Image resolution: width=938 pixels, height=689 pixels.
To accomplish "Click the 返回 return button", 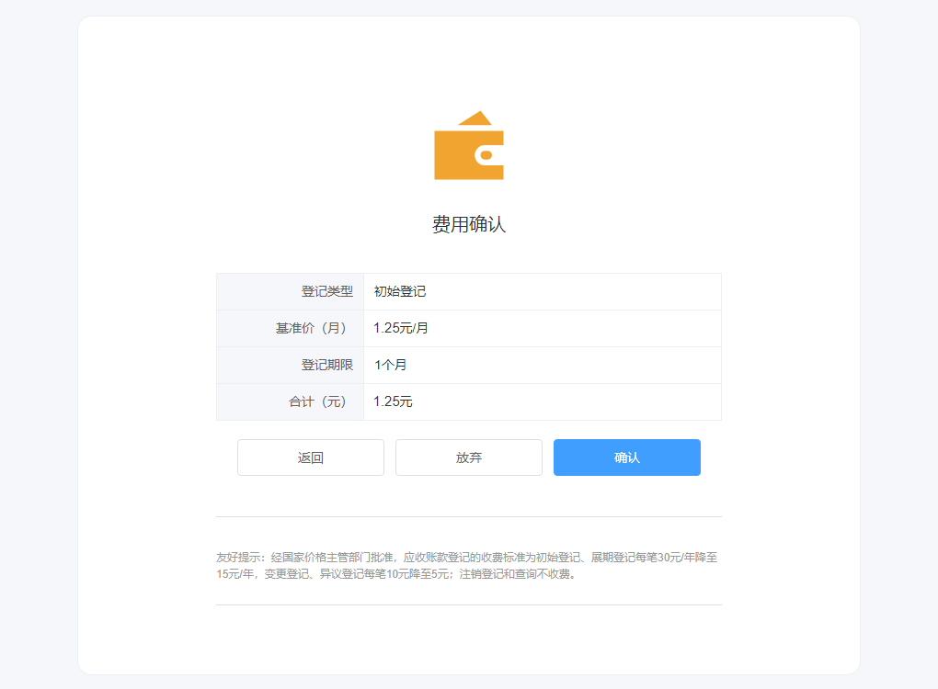I will point(310,457).
